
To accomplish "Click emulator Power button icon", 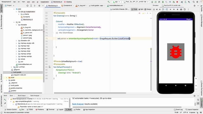I will pyautogui.click(x=154, y=9).
